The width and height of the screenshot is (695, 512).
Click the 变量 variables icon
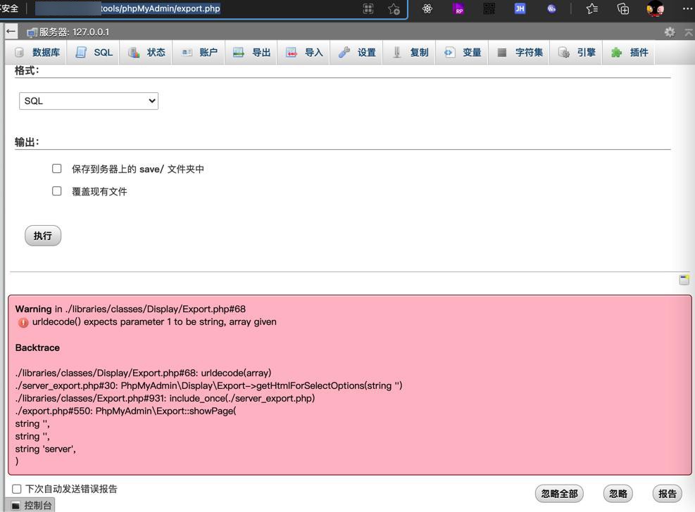[x=449, y=52]
